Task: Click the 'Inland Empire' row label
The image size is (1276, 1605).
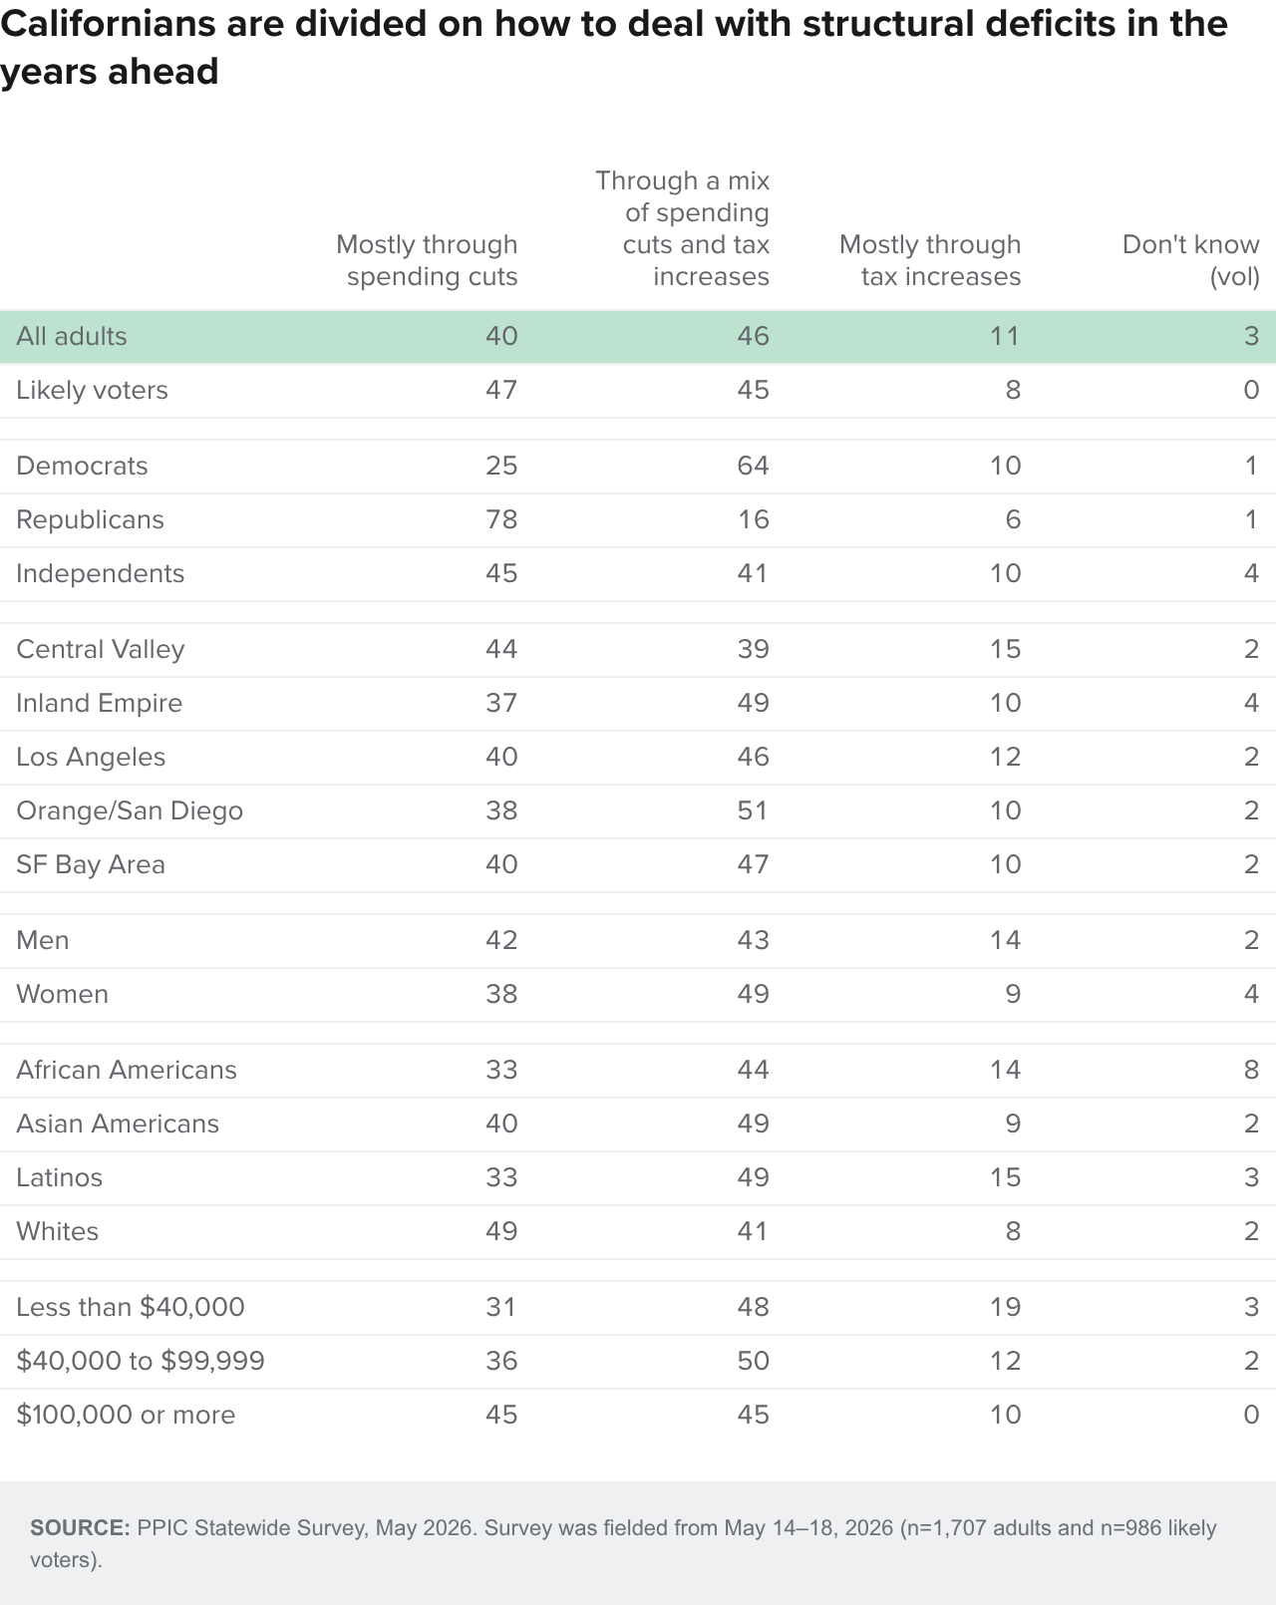Action: pos(100,703)
